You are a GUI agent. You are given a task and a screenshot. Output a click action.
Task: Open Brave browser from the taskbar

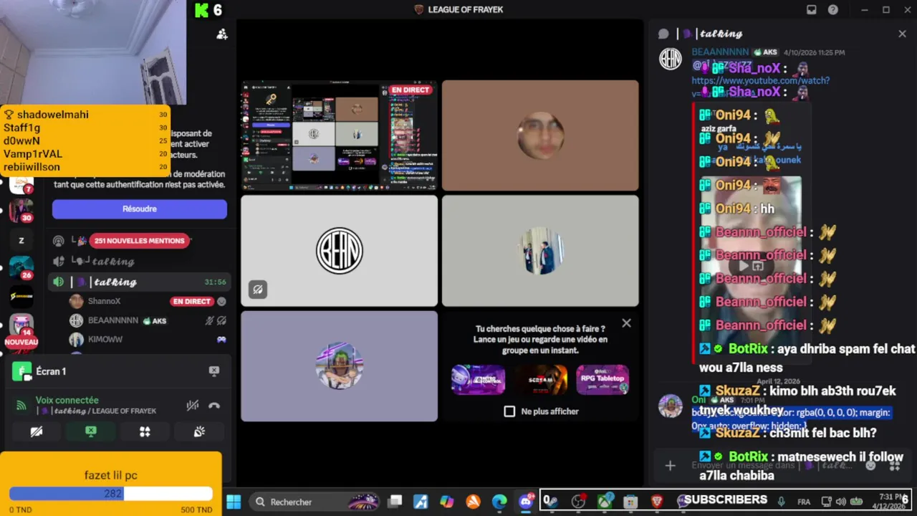point(657,502)
